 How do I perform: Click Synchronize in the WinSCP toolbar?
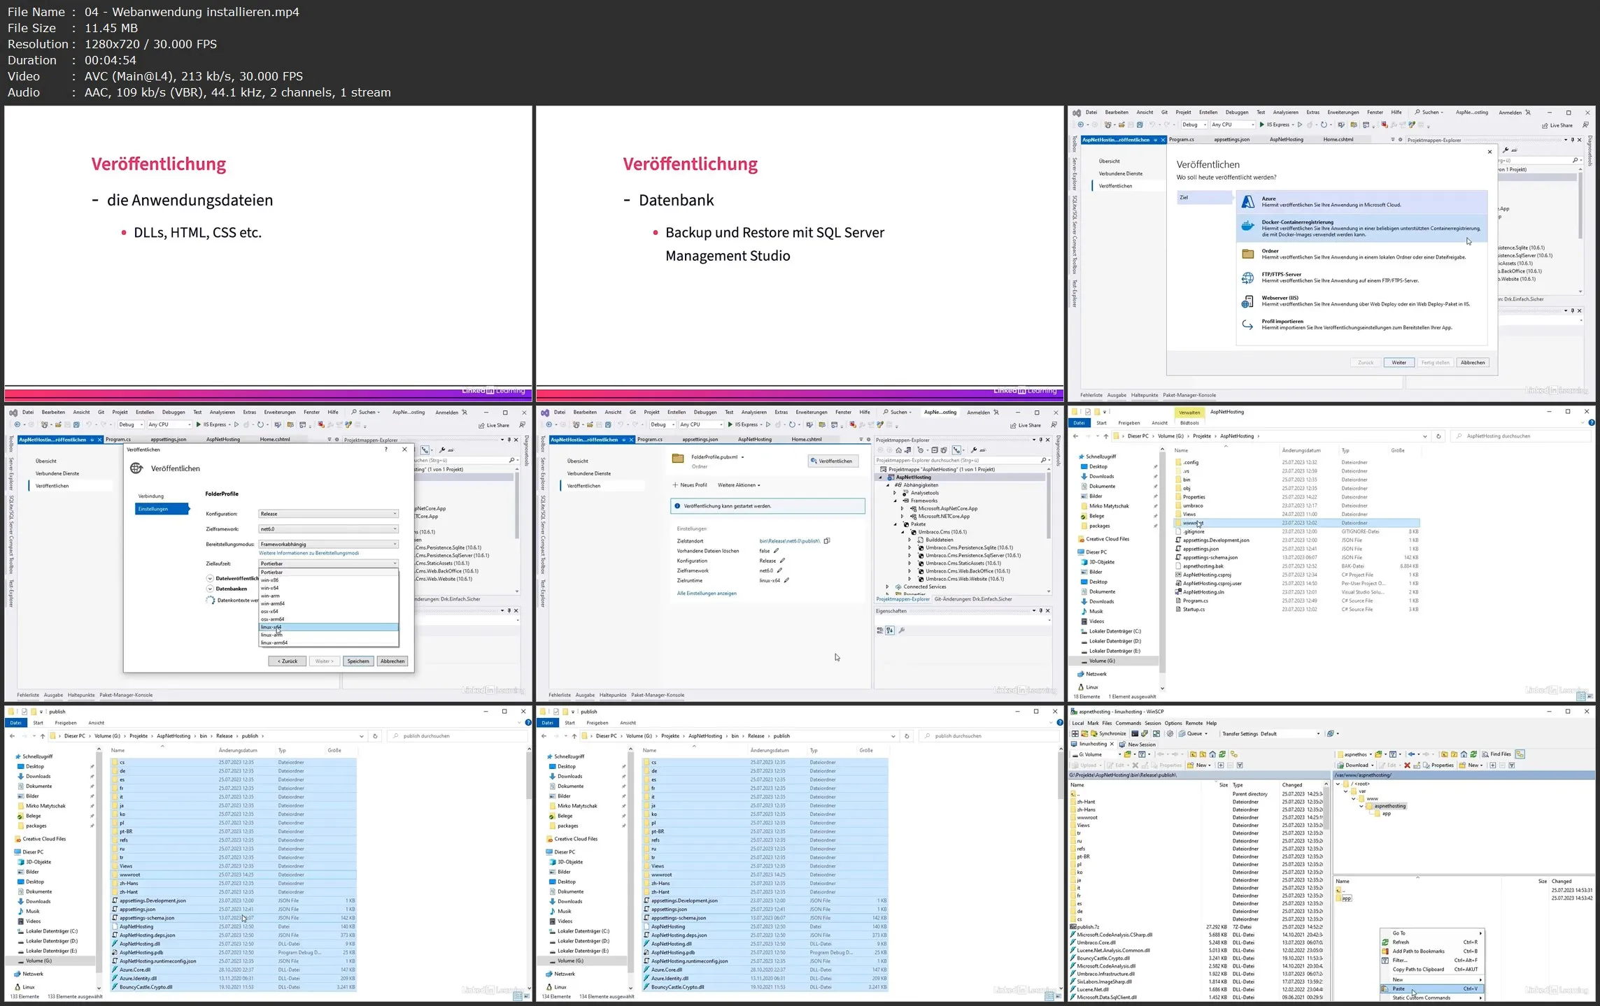pyautogui.click(x=1108, y=733)
